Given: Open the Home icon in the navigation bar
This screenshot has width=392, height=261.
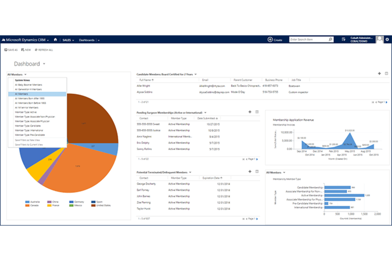Looking at the screenshot, I should pyautogui.click(x=55, y=39).
